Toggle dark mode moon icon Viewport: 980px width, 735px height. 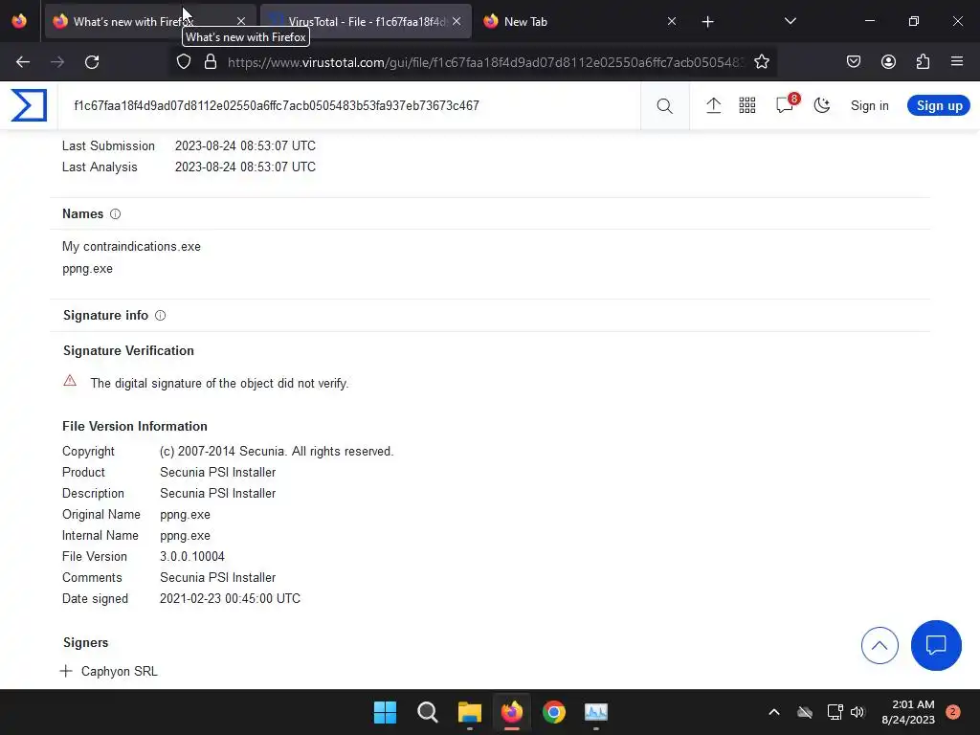[822, 105]
